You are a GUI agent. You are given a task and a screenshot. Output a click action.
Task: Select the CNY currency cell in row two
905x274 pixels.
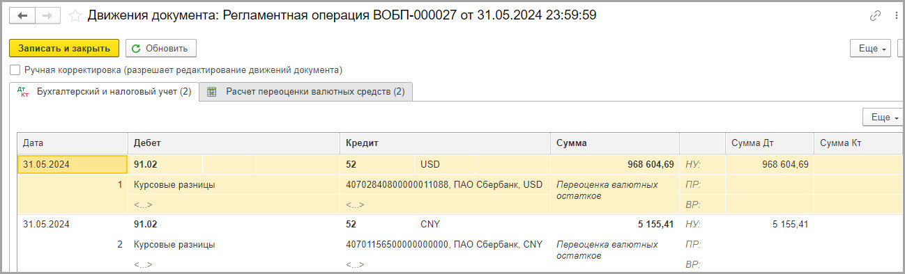446,225
